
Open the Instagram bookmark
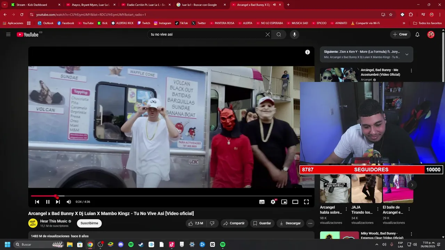(x=163, y=23)
